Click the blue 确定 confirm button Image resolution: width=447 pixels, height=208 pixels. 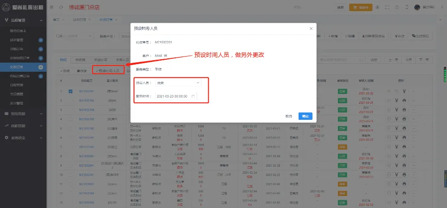[x=305, y=116]
